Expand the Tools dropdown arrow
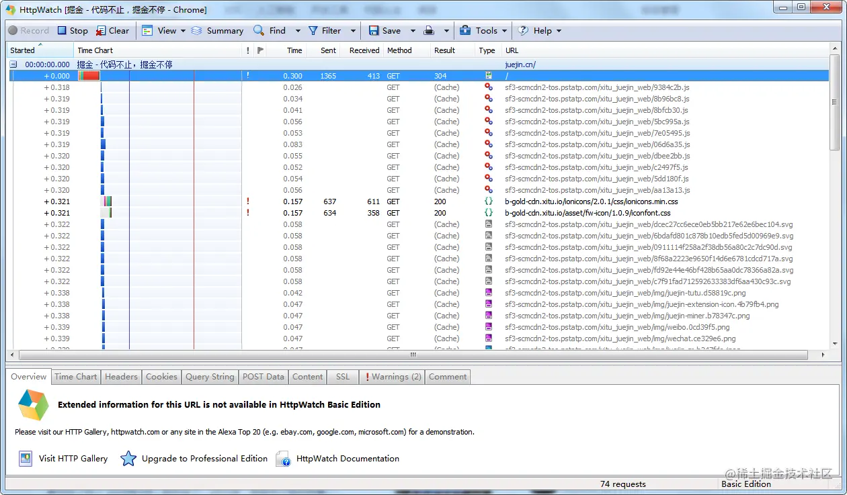Viewport: 847px width, 495px height. pyautogui.click(x=503, y=30)
